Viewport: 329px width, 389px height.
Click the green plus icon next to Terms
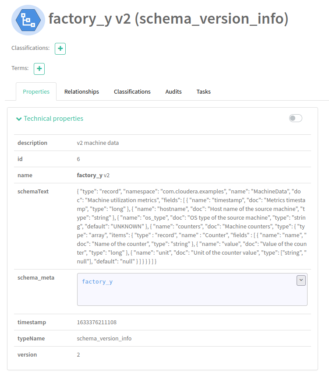pos(39,69)
